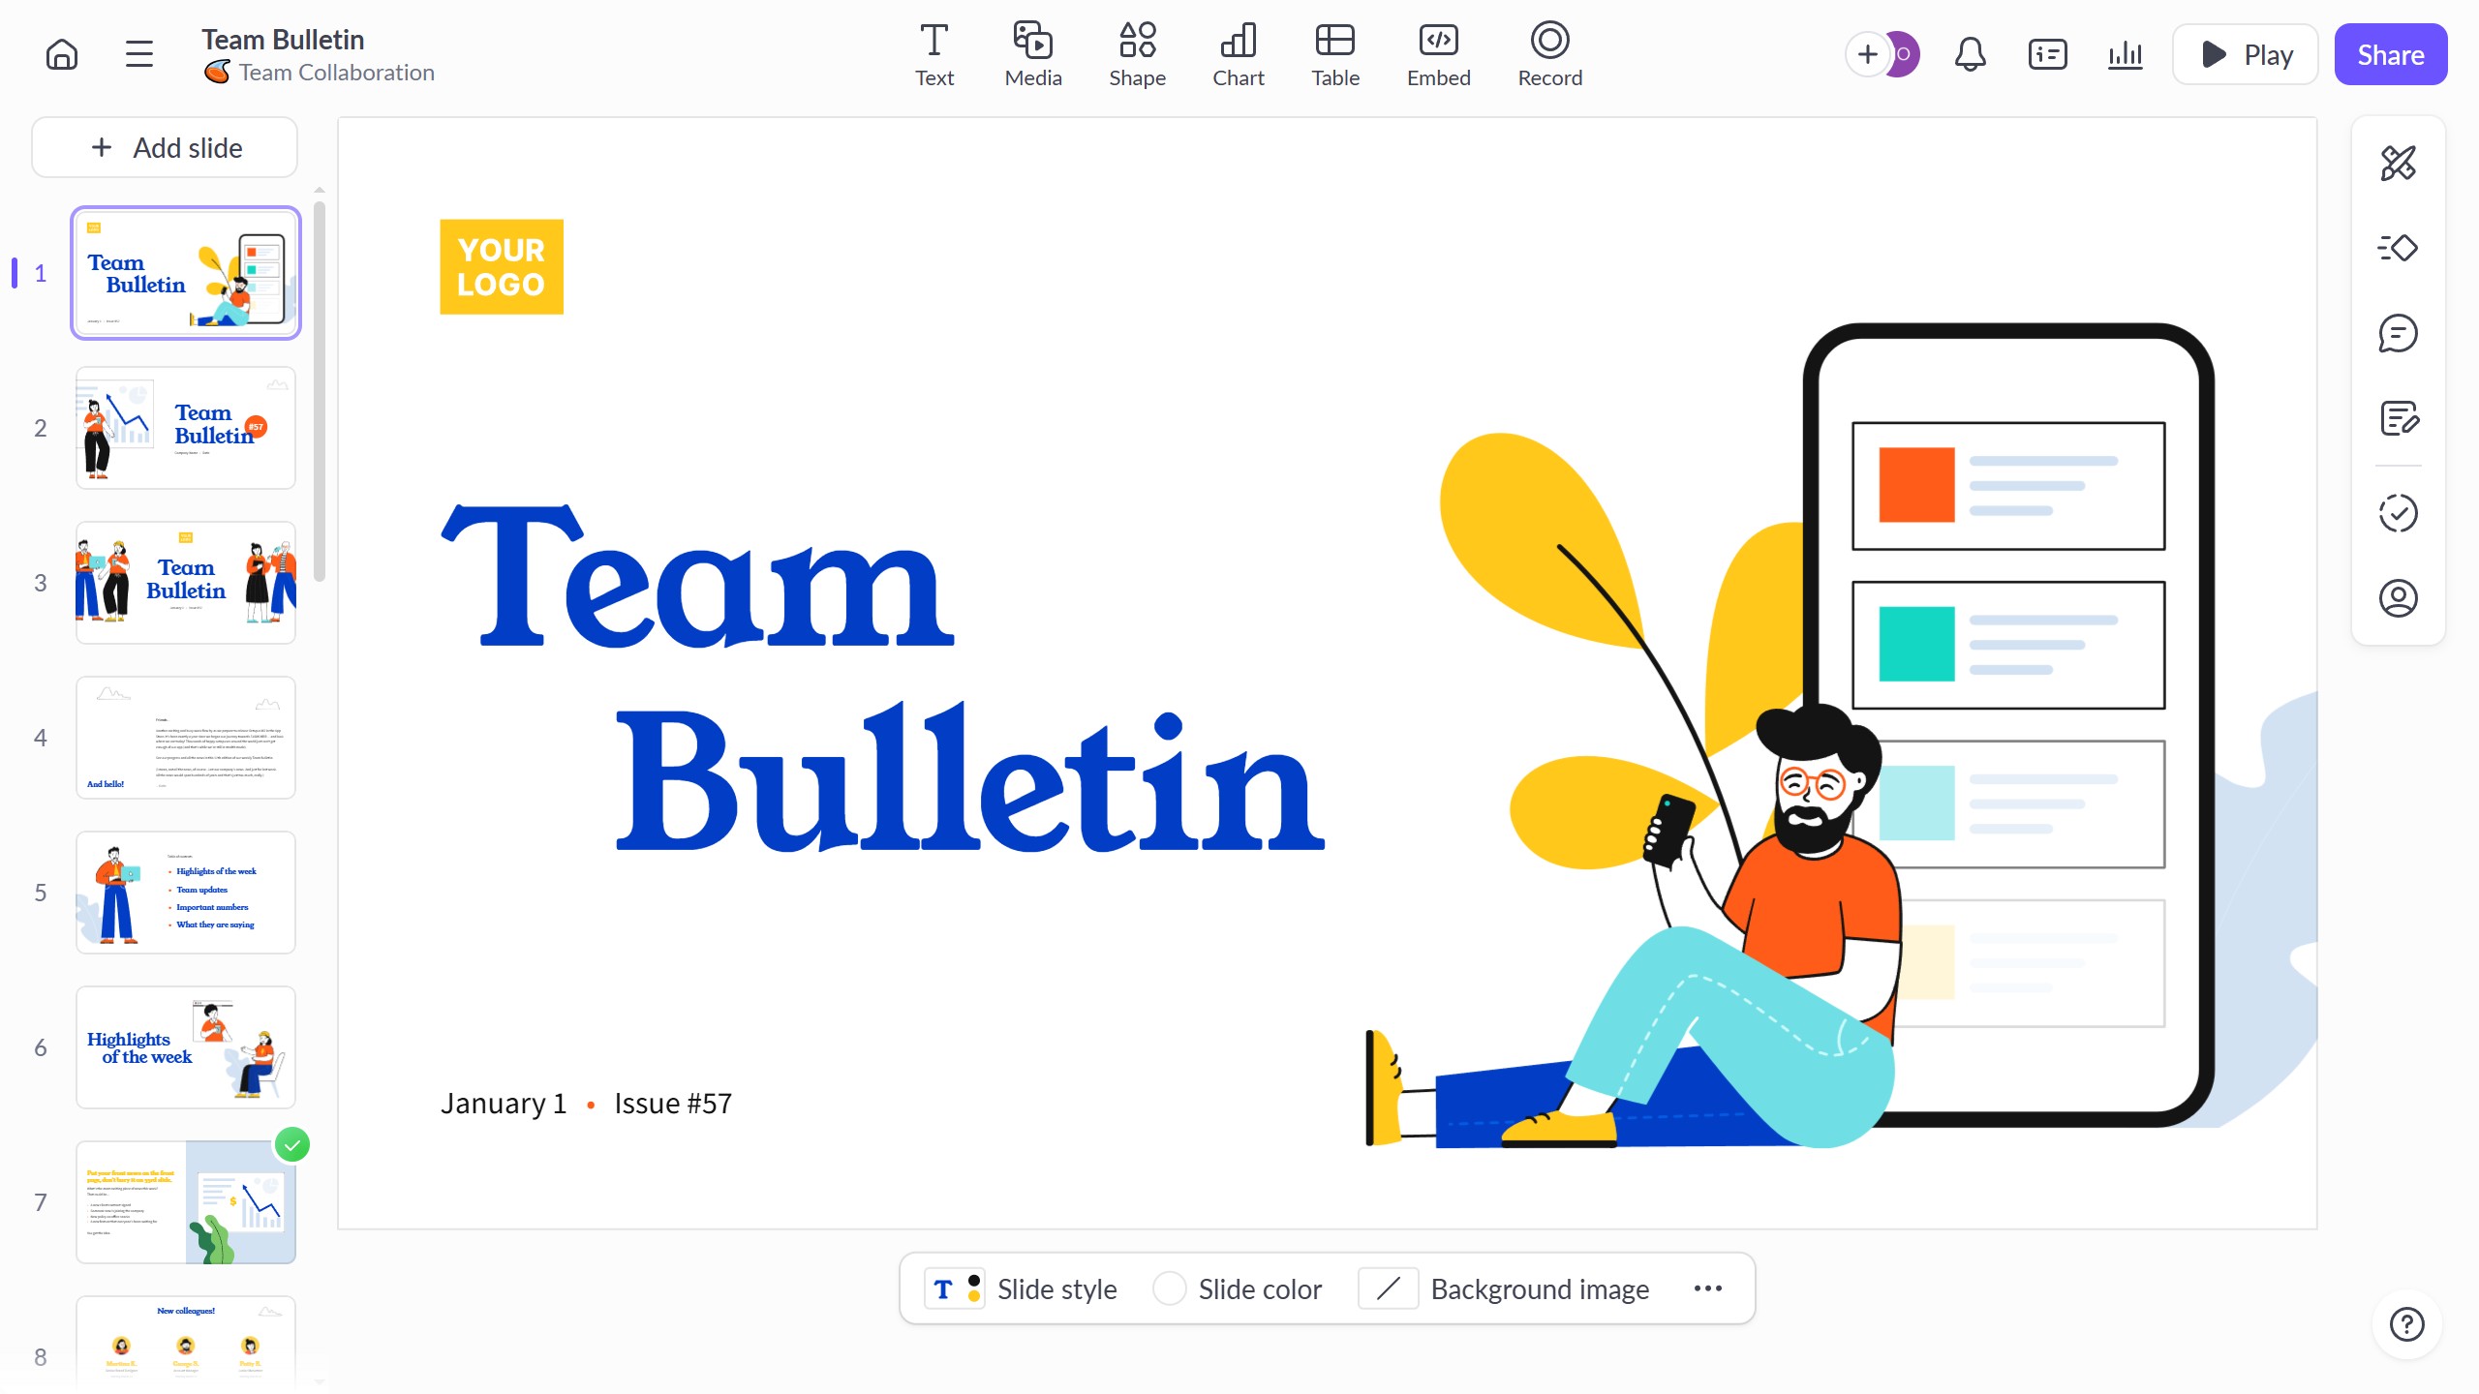The width and height of the screenshot is (2479, 1394).
Task: Click Add slide button
Action: pyautogui.click(x=165, y=148)
